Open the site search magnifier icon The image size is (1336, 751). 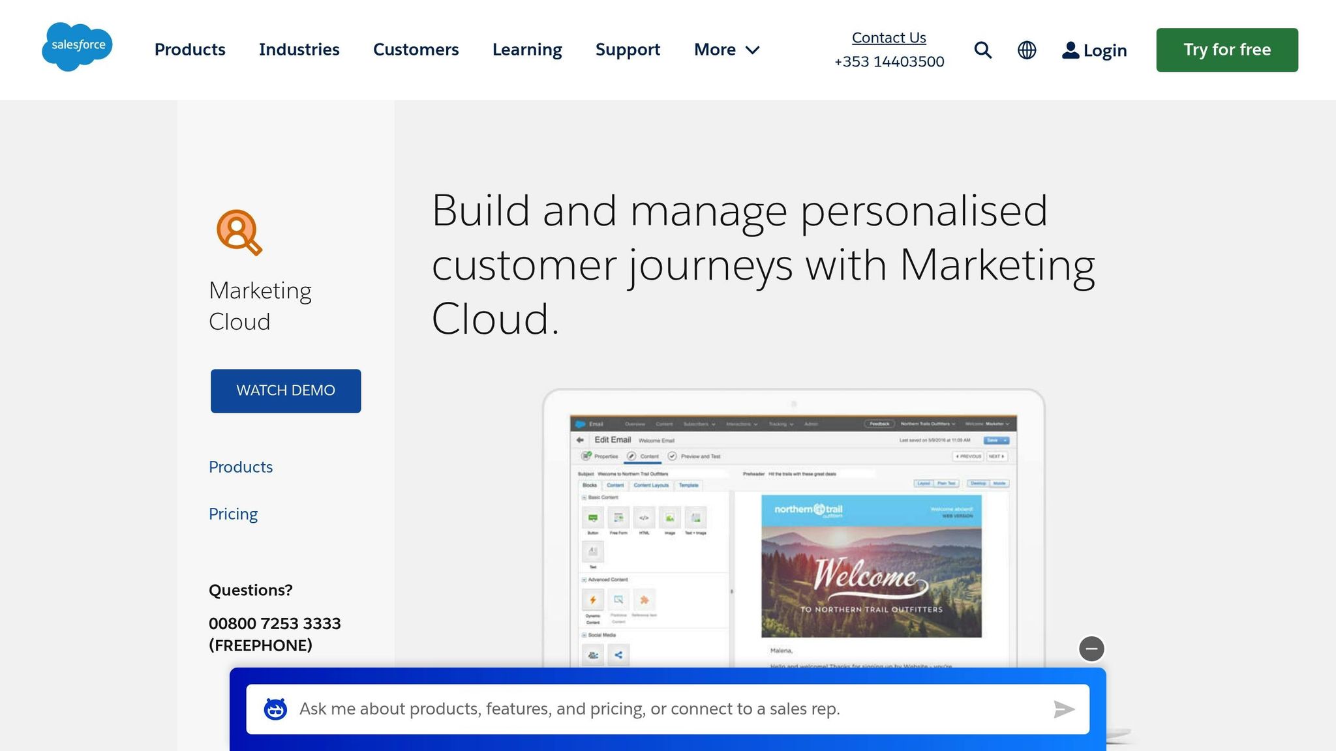983,50
